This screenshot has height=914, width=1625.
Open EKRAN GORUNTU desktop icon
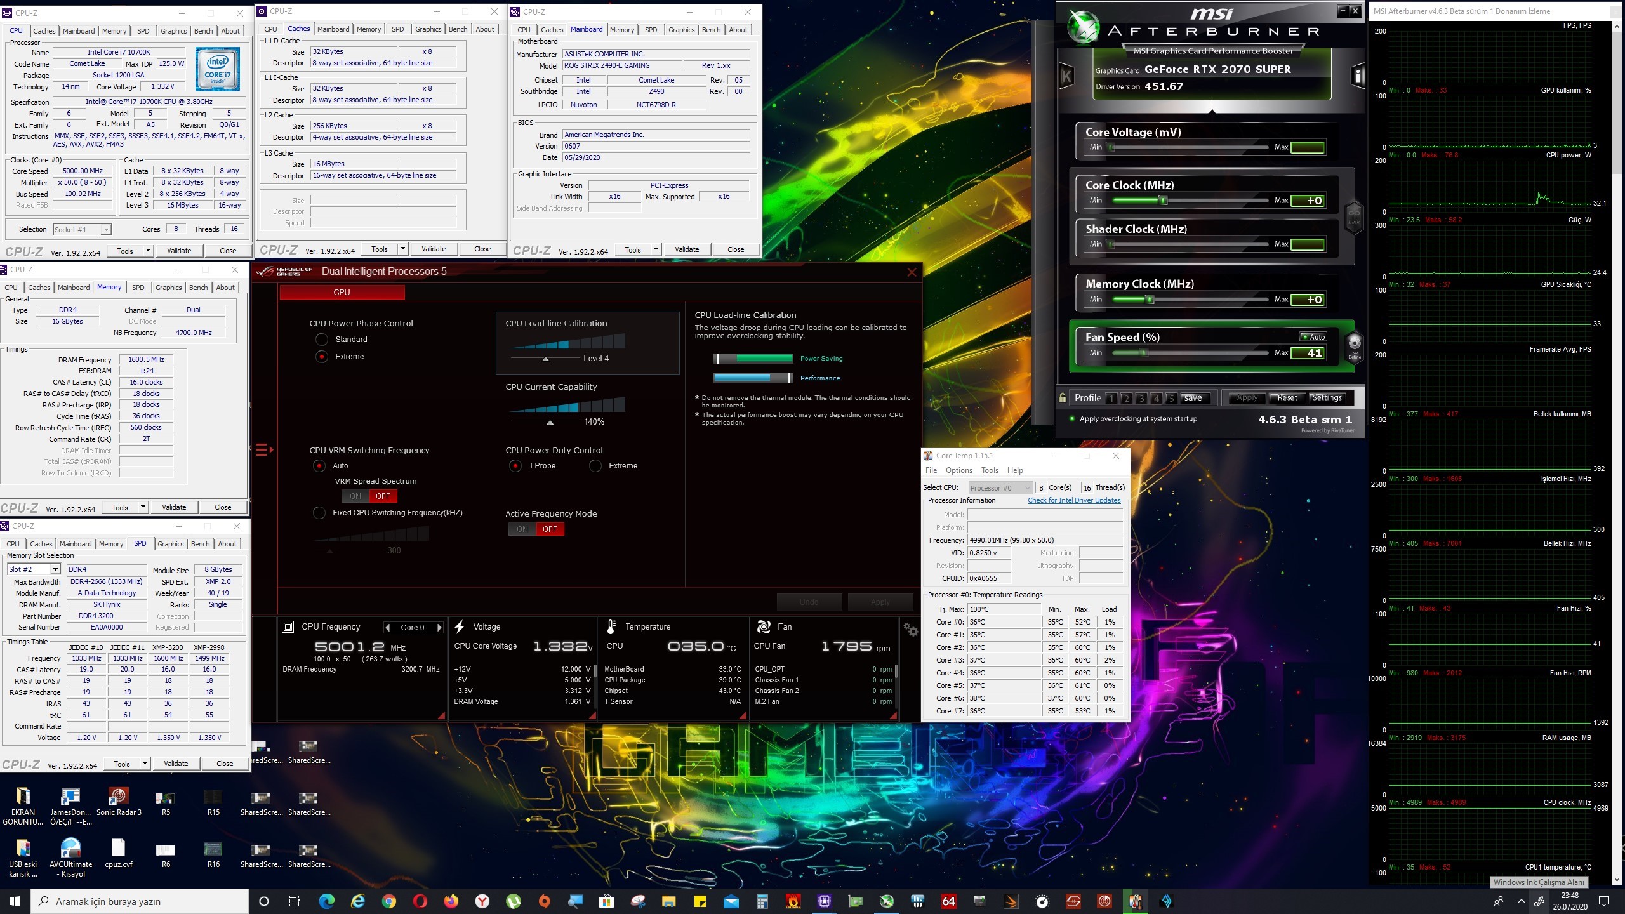click(x=23, y=806)
